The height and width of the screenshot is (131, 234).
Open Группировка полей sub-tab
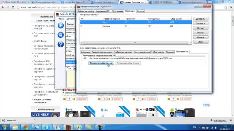[x=142, y=52]
